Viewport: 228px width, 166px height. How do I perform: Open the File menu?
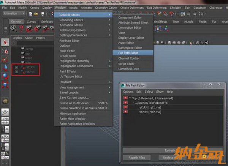tap(4, 8)
